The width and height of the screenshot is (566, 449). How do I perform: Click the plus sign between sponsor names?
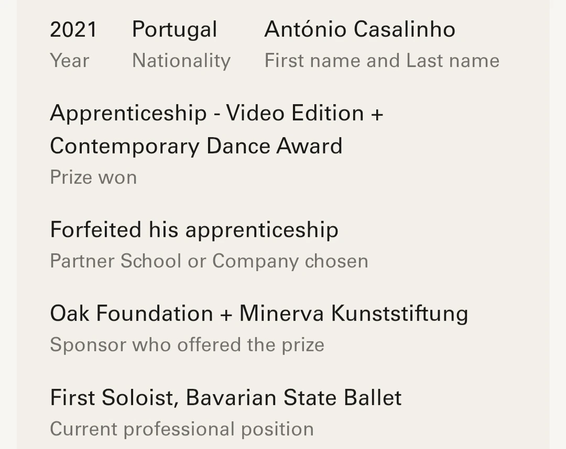(x=226, y=315)
